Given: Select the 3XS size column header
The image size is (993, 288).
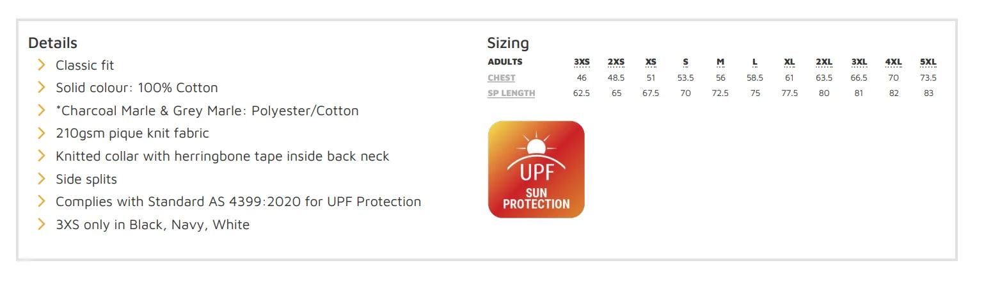Looking at the screenshot, I should click(582, 62).
